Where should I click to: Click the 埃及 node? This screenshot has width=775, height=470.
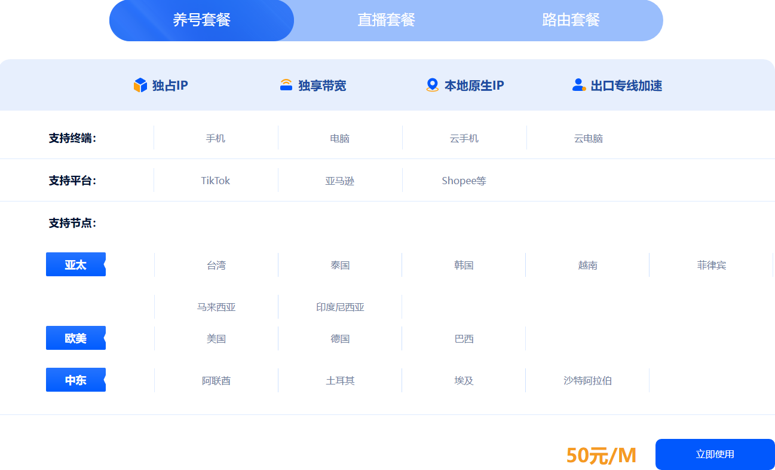click(x=464, y=380)
